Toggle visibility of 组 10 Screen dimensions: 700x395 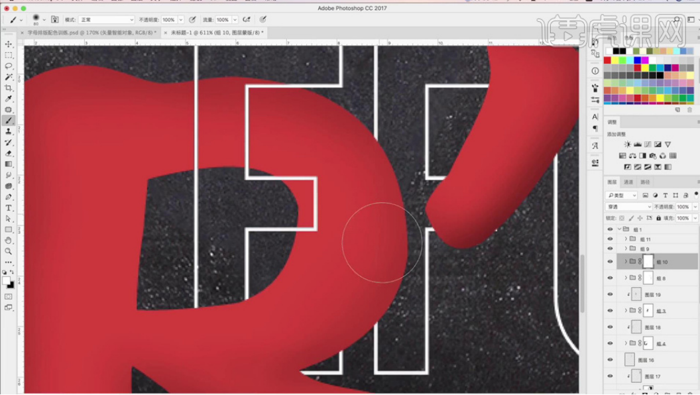611,262
